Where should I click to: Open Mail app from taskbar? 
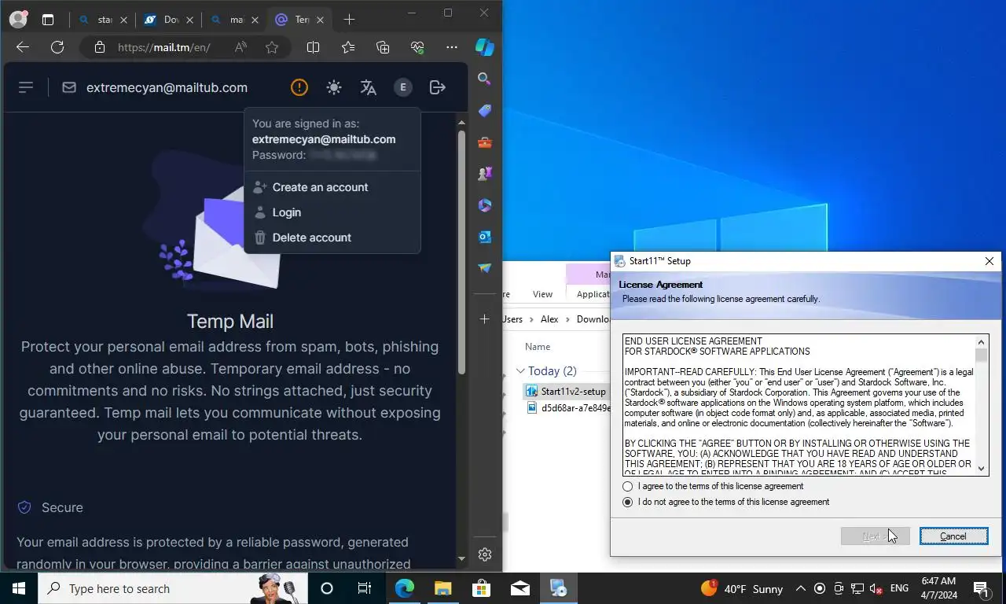520,588
